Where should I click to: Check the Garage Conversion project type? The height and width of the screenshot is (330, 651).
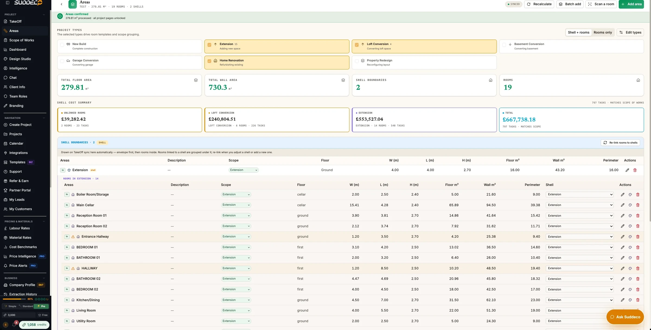pos(62,61)
